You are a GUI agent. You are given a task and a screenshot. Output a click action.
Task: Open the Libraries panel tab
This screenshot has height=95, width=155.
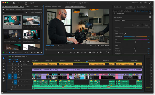(x=36, y=6)
